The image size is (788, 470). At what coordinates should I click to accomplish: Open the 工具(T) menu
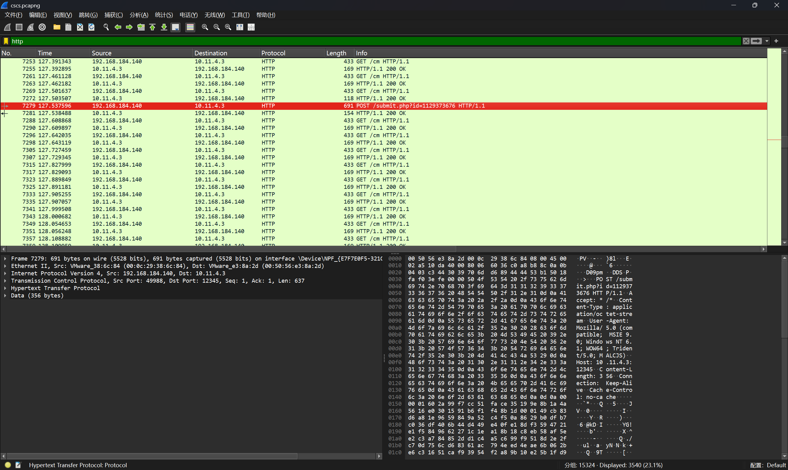(x=240, y=15)
